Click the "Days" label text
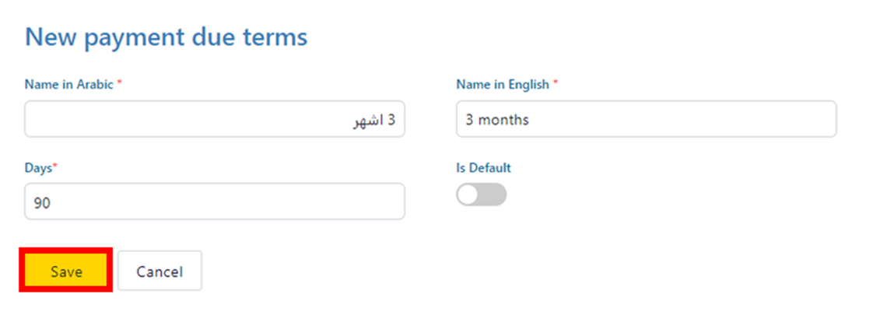873x336 pixels. [x=38, y=167]
